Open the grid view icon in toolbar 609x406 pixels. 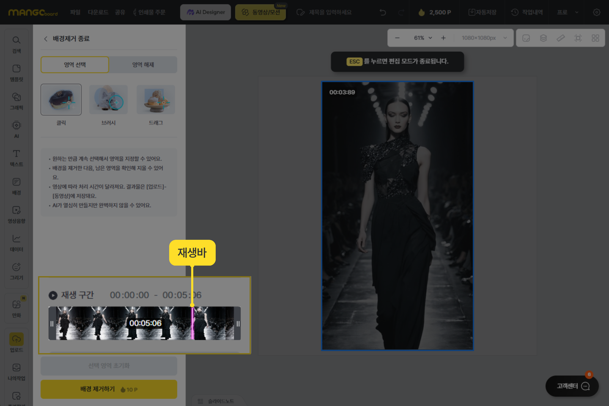[x=595, y=38]
